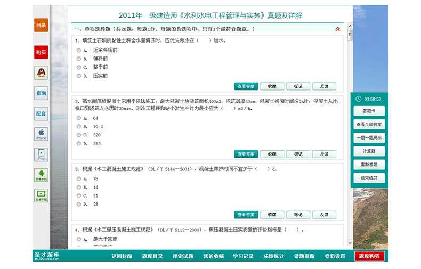Select the iPhone version icon
This screenshot has width=421, height=269.
[x=41, y=134]
